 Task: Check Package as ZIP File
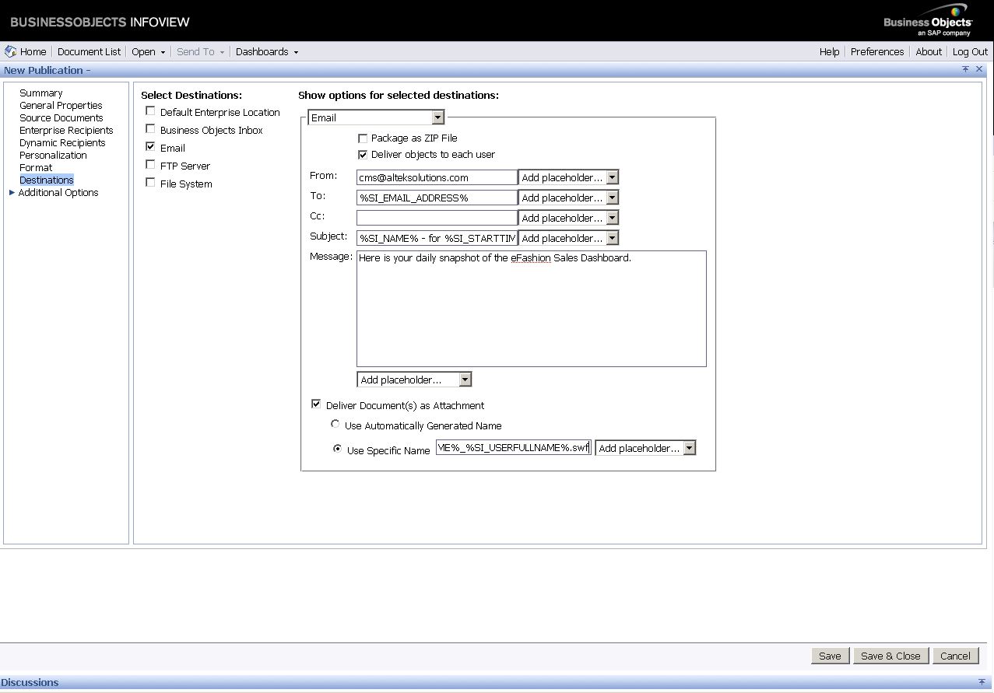coord(363,138)
